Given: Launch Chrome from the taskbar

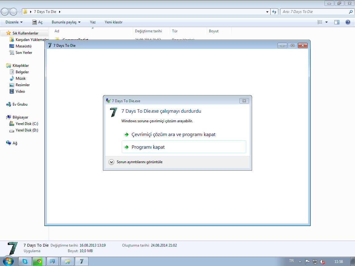Looking at the screenshot, I should 39,261.
